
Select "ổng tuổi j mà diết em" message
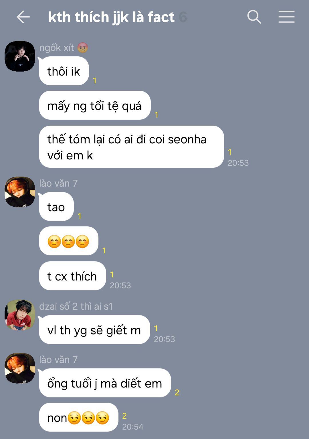105,383
